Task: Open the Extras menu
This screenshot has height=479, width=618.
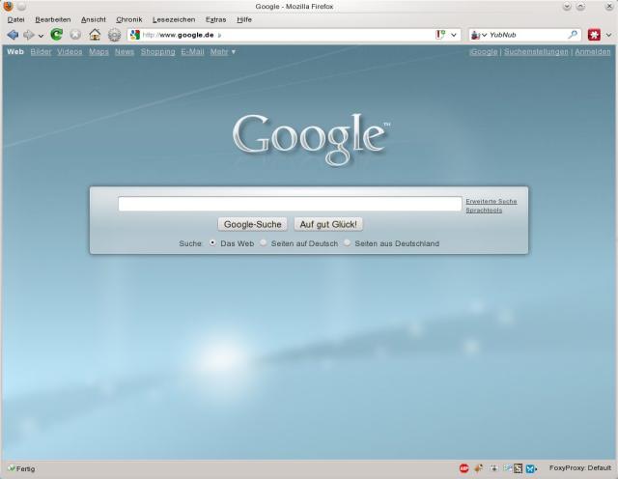Action: tap(215, 19)
